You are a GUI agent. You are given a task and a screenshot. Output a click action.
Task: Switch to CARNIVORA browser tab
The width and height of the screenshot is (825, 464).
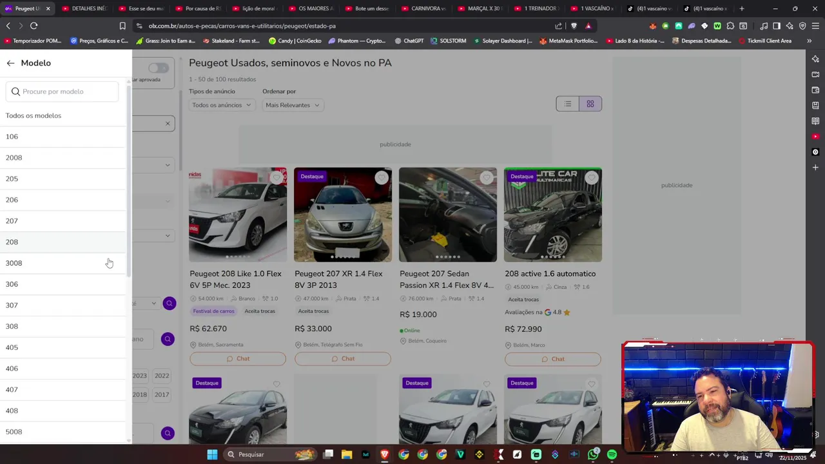click(x=425, y=8)
